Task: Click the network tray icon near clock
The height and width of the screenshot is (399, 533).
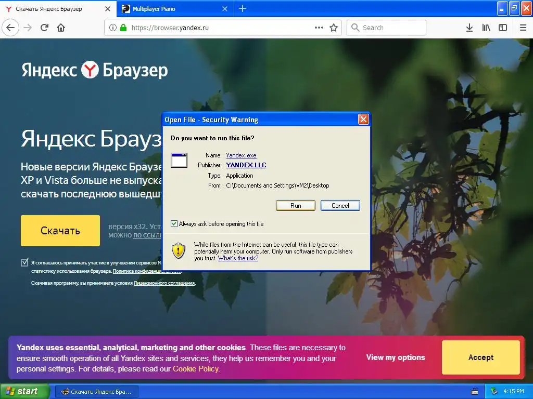Action: (494, 392)
